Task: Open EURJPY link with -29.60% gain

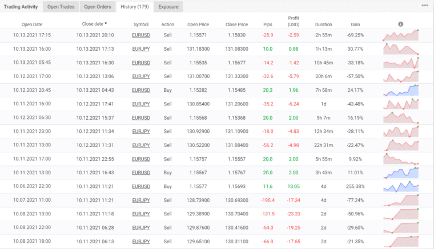Action: click(141, 227)
